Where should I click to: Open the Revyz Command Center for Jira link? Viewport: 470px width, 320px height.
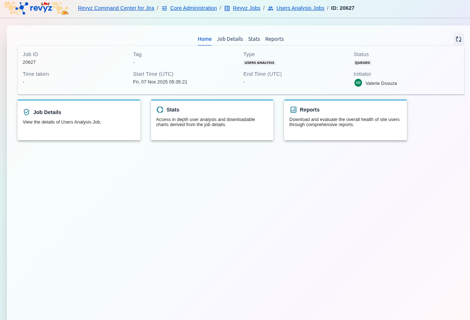click(x=116, y=8)
